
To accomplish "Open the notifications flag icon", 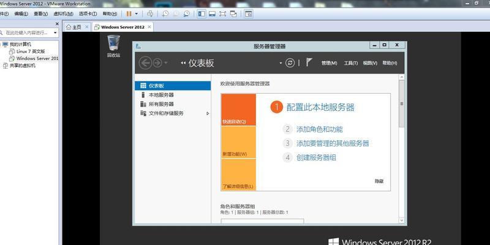I will pyautogui.click(x=309, y=62).
